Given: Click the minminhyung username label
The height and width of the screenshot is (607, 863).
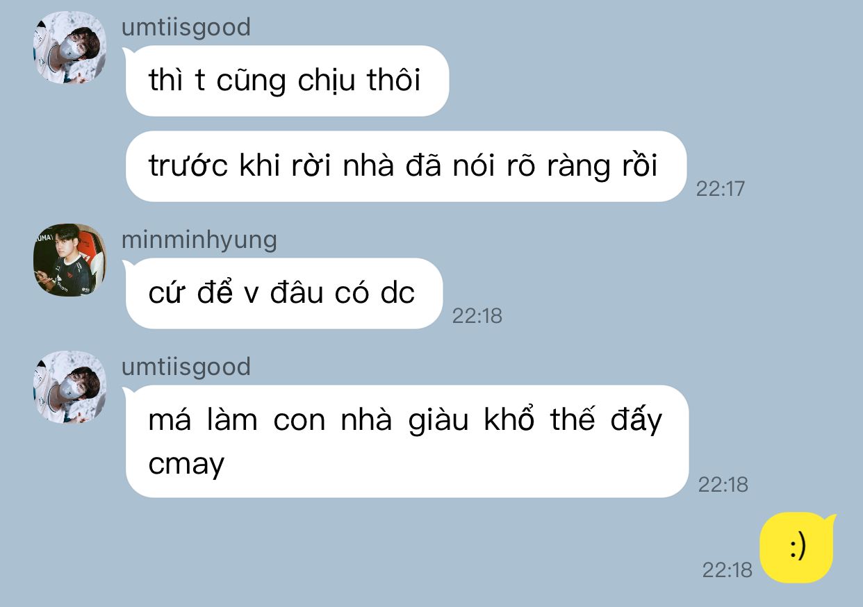Looking at the screenshot, I should click(199, 240).
